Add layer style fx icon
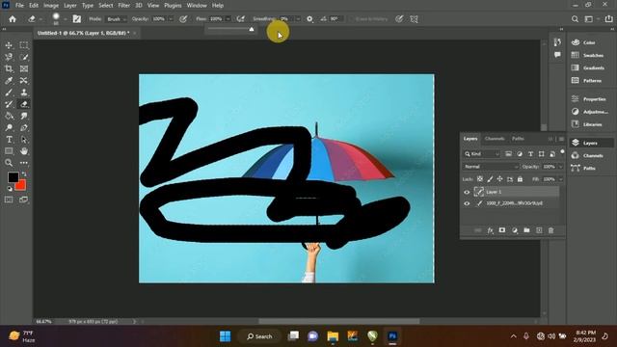 [490, 230]
